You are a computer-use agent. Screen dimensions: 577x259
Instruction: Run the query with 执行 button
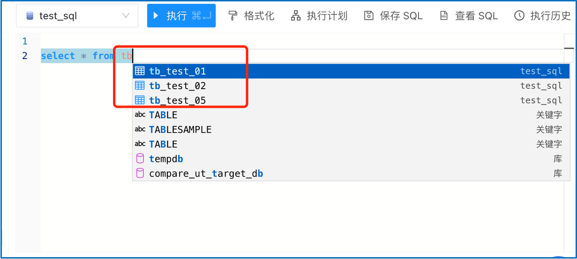pos(181,15)
